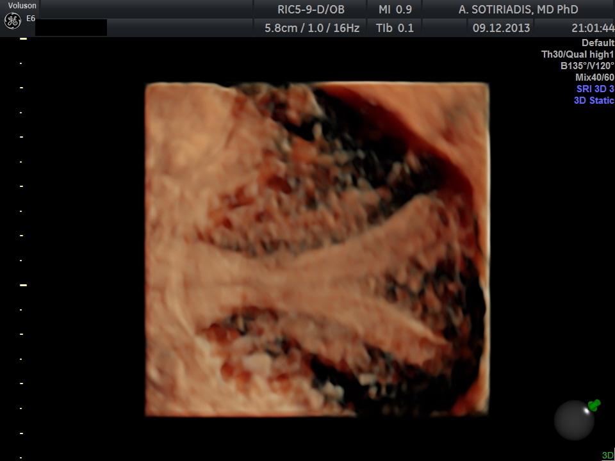
Task: Click the B135°/V120° angle setting
Action: tap(587, 66)
